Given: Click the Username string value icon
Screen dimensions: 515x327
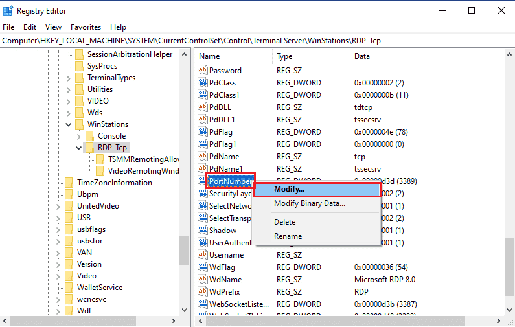Looking at the screenshot, I should click(x=203, y=254).
